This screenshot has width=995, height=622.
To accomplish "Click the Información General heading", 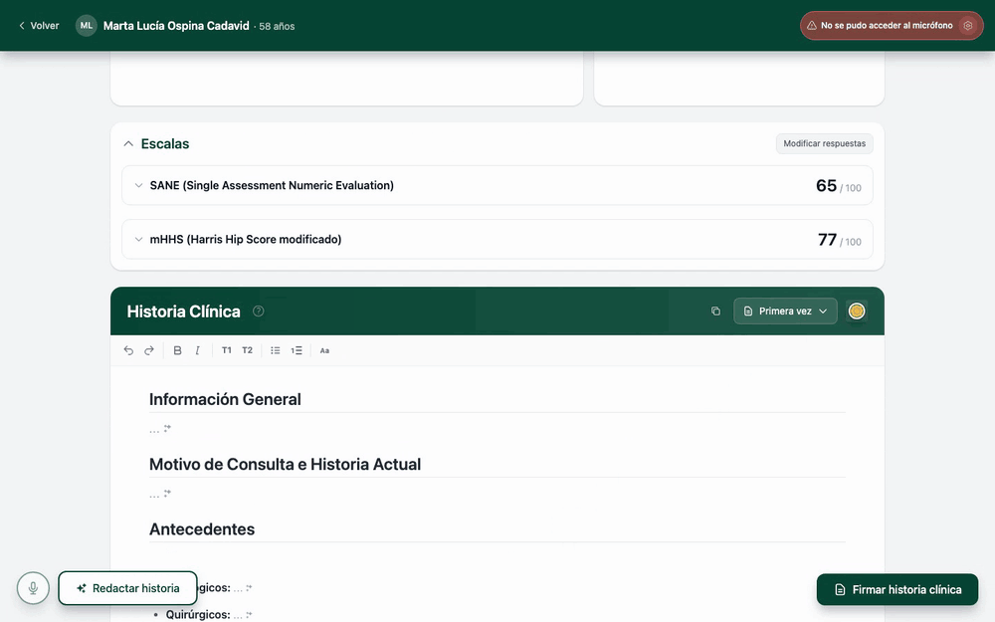I will point(225,399).
